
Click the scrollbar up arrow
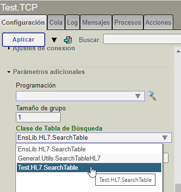tap(178, 51)
